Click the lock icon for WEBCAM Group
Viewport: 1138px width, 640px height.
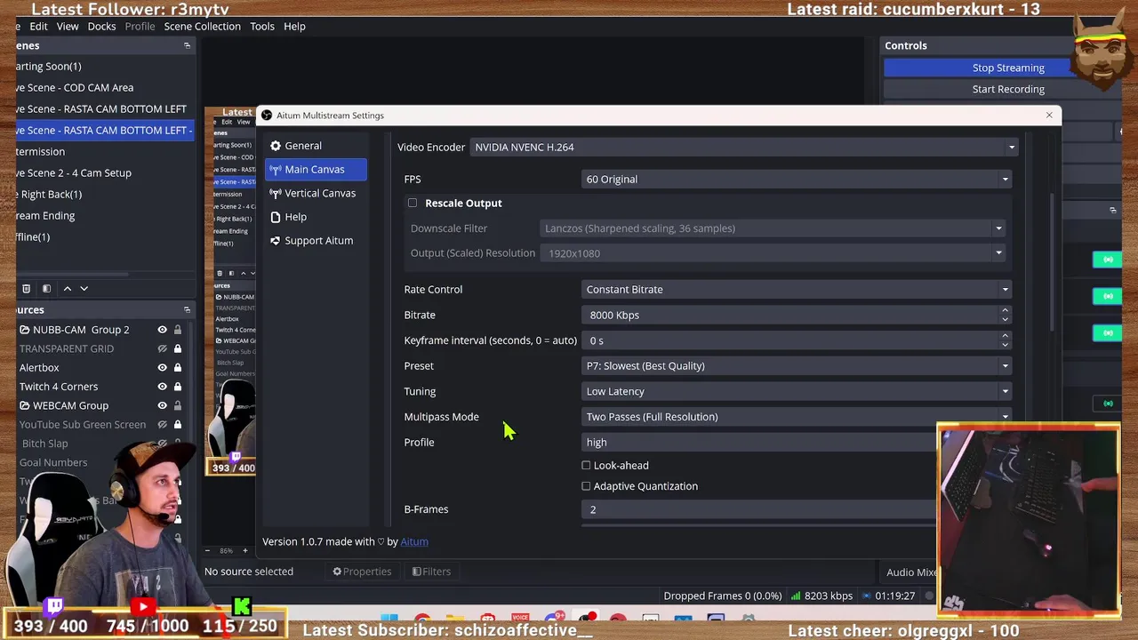[178, 405]
